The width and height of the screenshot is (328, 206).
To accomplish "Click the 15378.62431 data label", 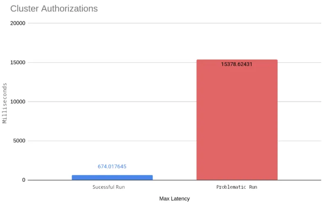I will point(237,64).
